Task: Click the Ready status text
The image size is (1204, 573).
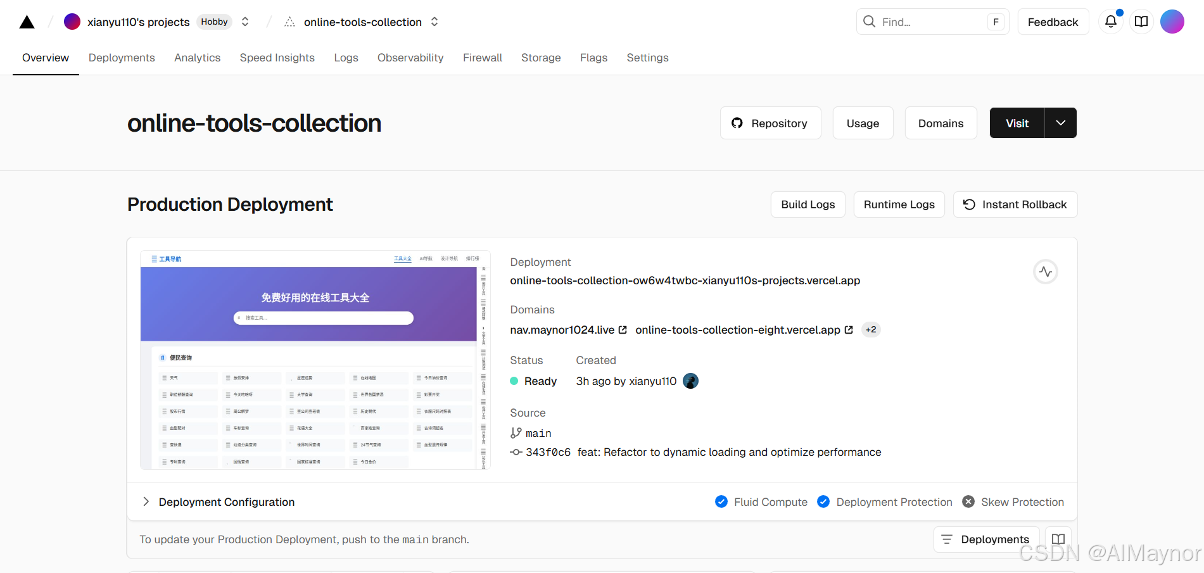Action: (540, 381)
